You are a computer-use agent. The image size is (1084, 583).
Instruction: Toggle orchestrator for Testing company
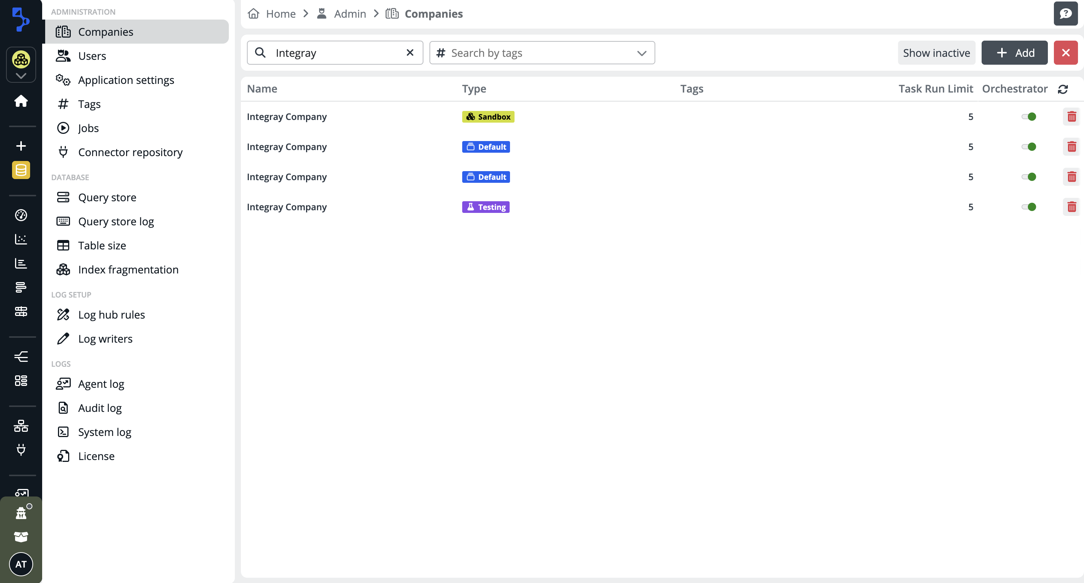(x=1028, y=207)
